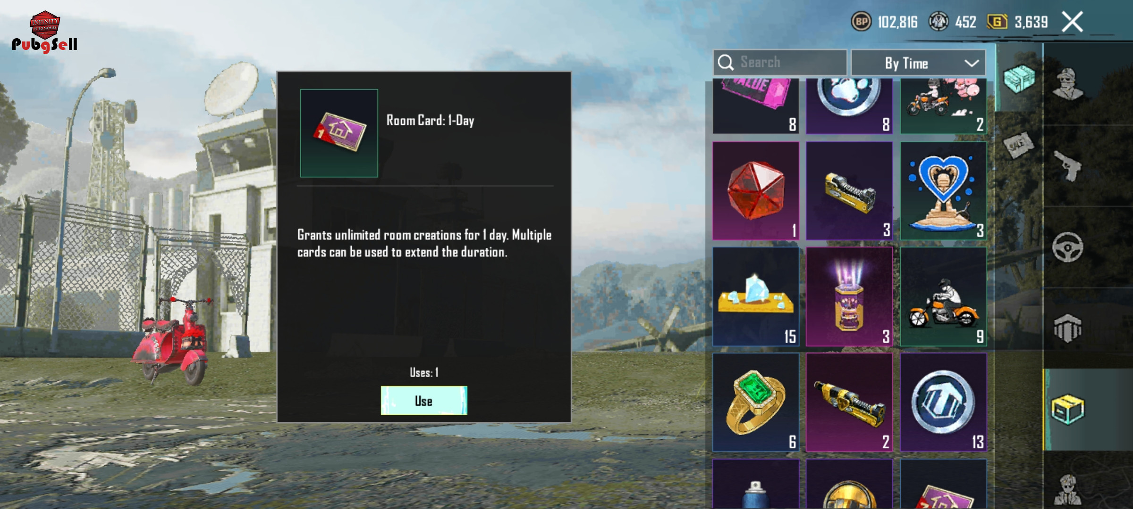The image size is (1133, 509).
Task: Select the blue crystal on gold tray item
Action: [756, 296]
